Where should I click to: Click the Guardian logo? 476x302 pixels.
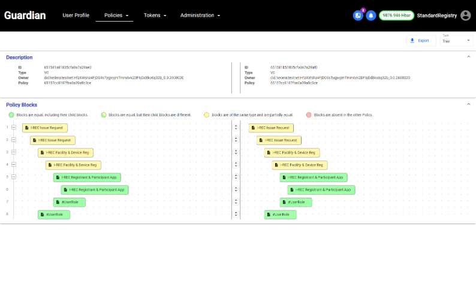click(x=25, y=16)
